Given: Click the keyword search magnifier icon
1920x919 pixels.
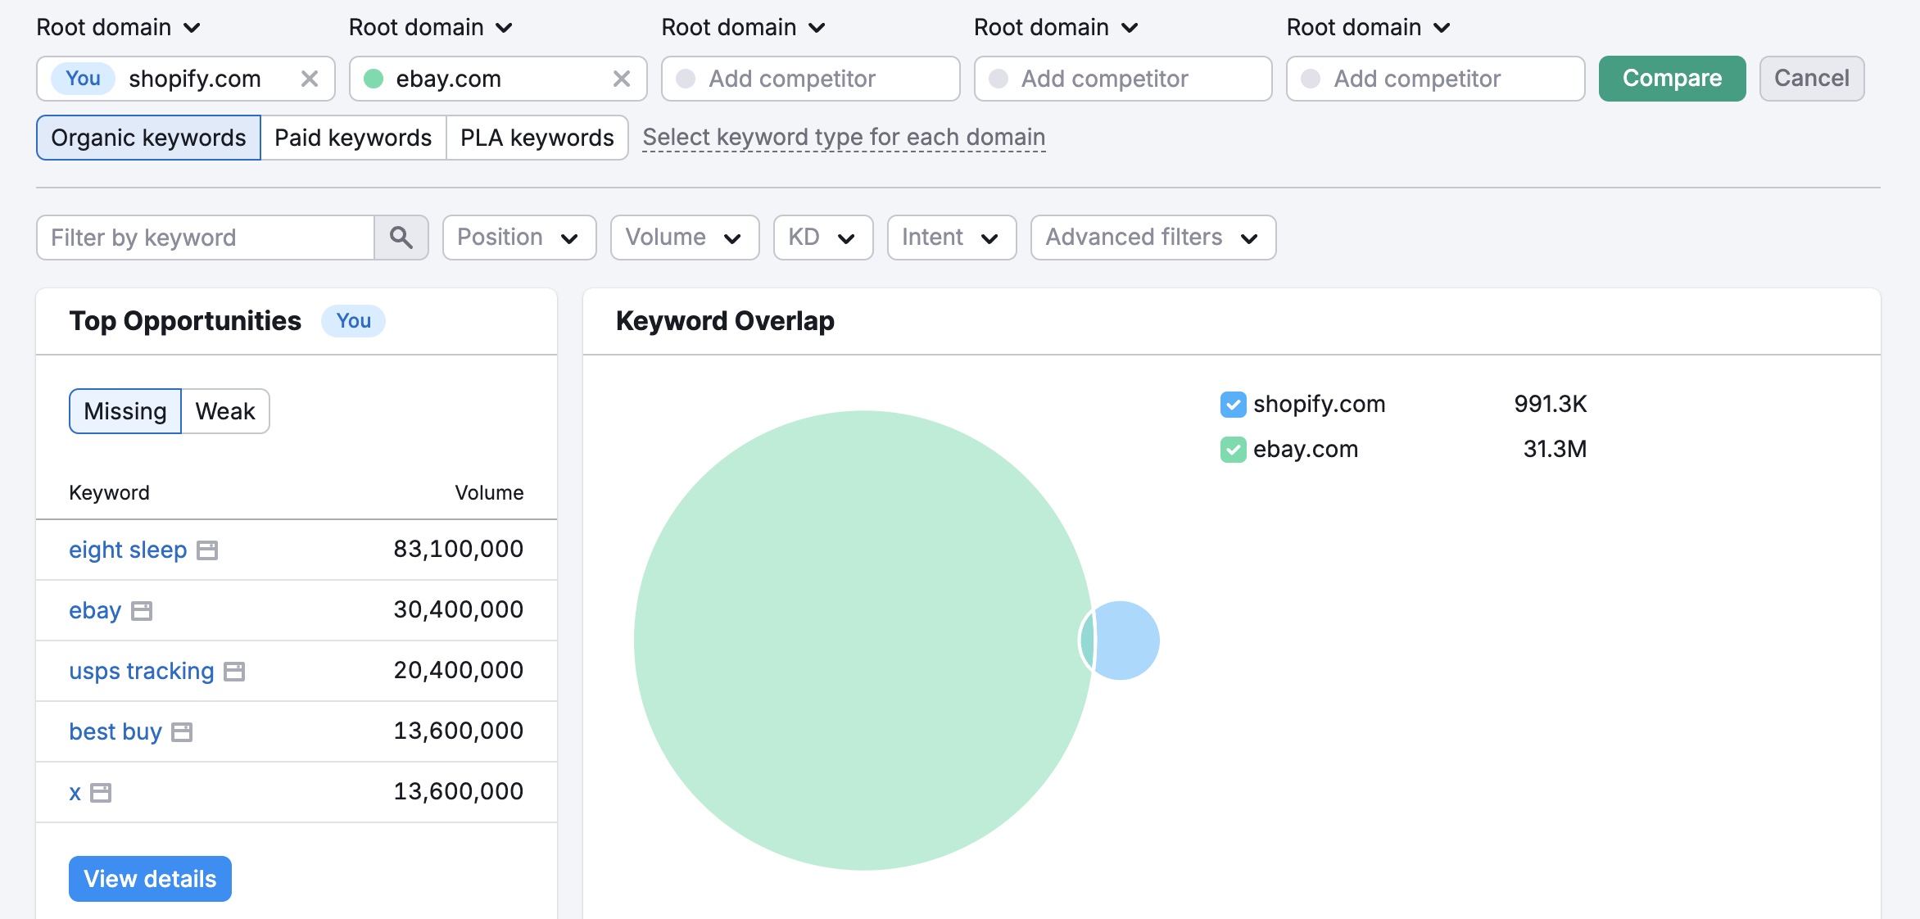Looking at the screenshot, I should 401,238.
